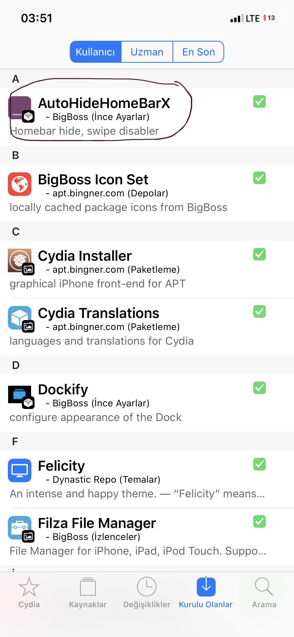
Task: Switch to the Uzman segment
Action: [147, 52]
